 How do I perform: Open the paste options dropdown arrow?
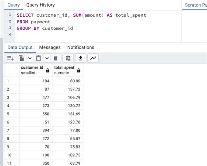click(47, 58)
